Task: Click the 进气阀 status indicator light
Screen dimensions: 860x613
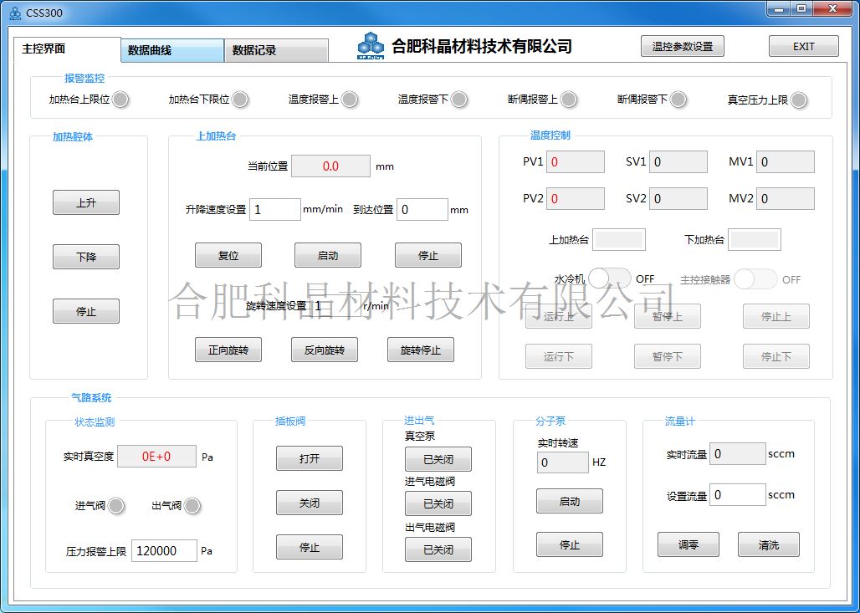Action: (115, 505)
